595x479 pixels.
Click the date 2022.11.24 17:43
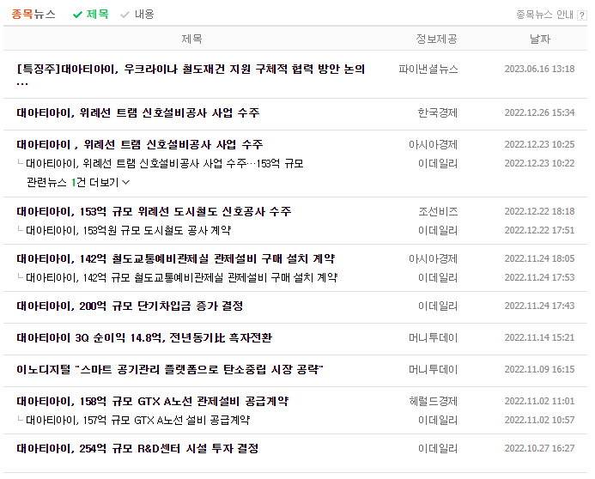coord(539,306)
